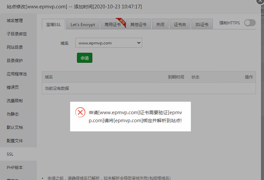Click the red error X icon

point(80,112)
